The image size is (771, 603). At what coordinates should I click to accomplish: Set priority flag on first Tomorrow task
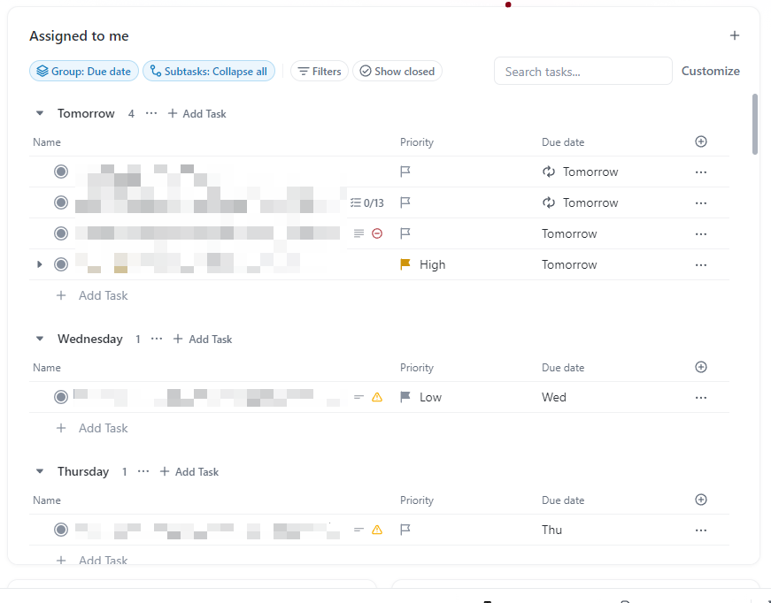pyautogui.click(x=405, y=172)
